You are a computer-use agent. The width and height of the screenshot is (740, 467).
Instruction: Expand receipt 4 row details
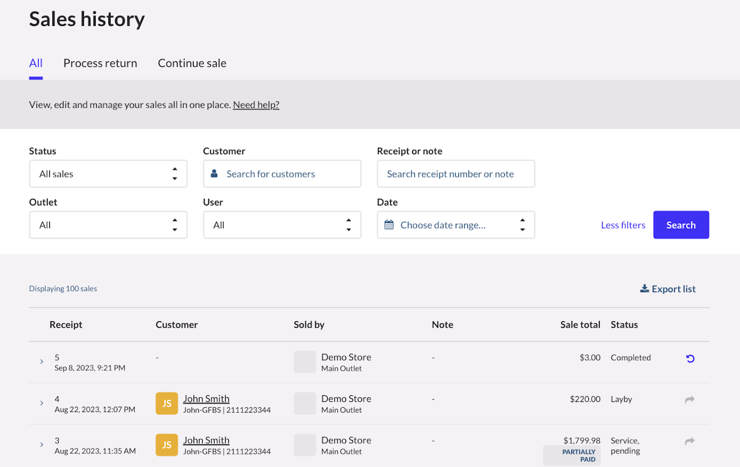tap(42, 403)
